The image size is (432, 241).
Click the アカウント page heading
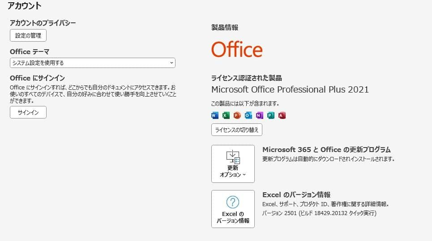[25, 6]
